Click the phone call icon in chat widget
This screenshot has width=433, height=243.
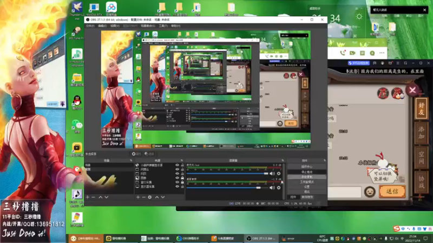click(x=343, y=53)
